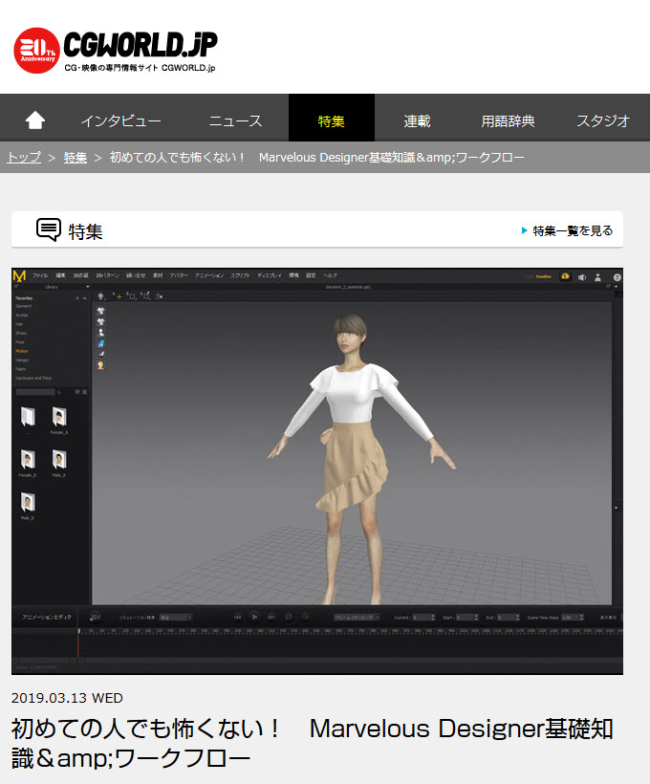Image resolution: width=650 pixels, height=784 pixels.
Task: Click the simulate down-arrow tool icon
Action: click(x=101, y=296)
